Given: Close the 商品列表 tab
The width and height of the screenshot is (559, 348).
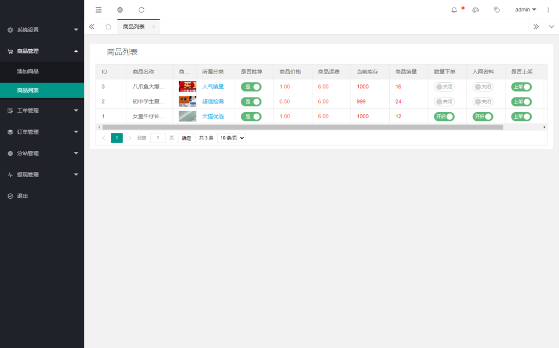Looking at the screenshot, I should pyautogui.click(x=153, y=27).
